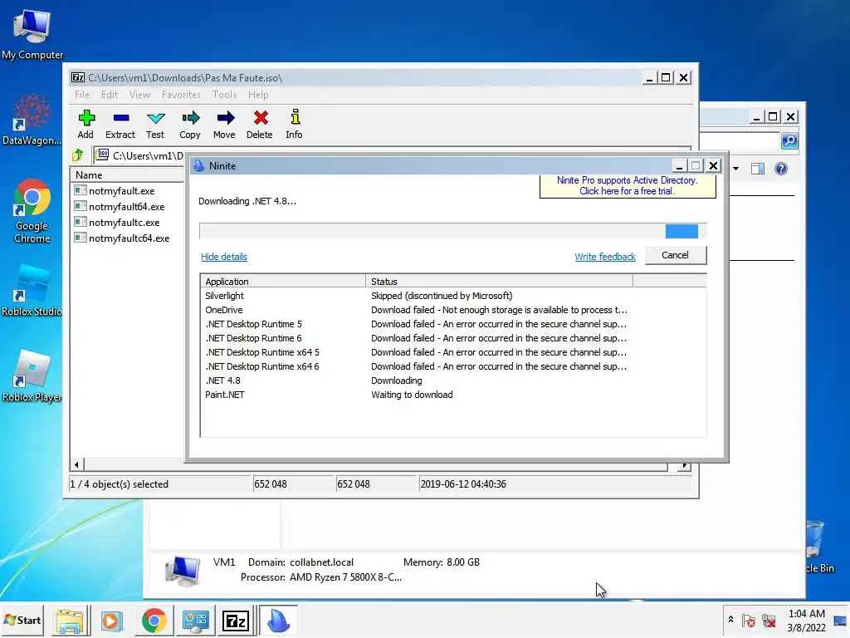
Task: Open Roblox Player desktop shortcut
Action: pyautogui.click(x=32, y=375)
